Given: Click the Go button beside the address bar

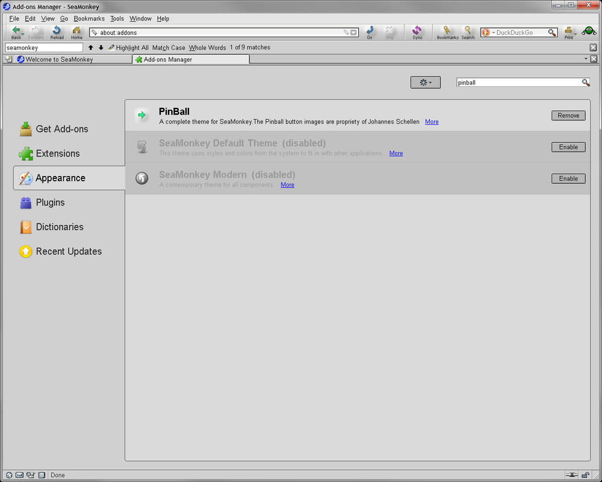Looking at the screenshot, I should pyautogui.click(x=370, y=33).
